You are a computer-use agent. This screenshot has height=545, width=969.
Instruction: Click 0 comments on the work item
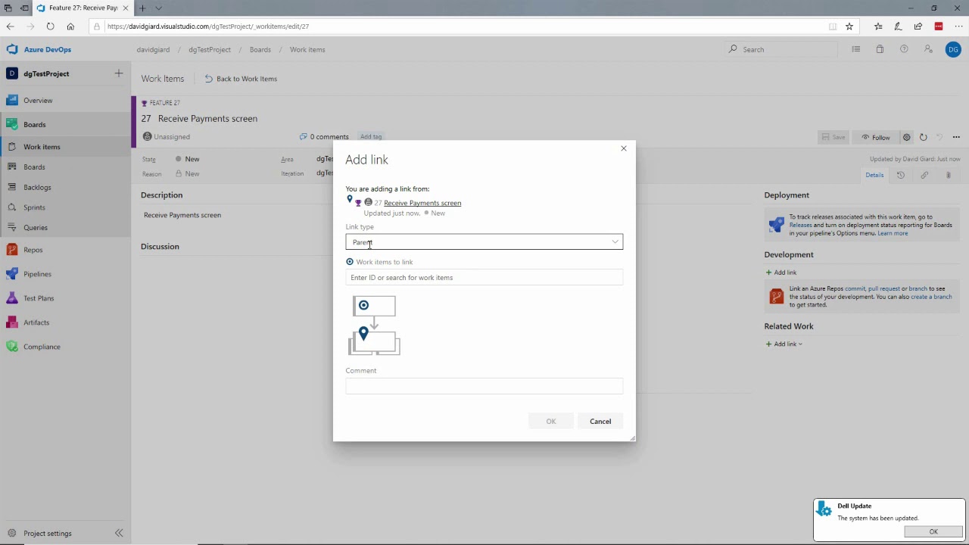[324, 137]
